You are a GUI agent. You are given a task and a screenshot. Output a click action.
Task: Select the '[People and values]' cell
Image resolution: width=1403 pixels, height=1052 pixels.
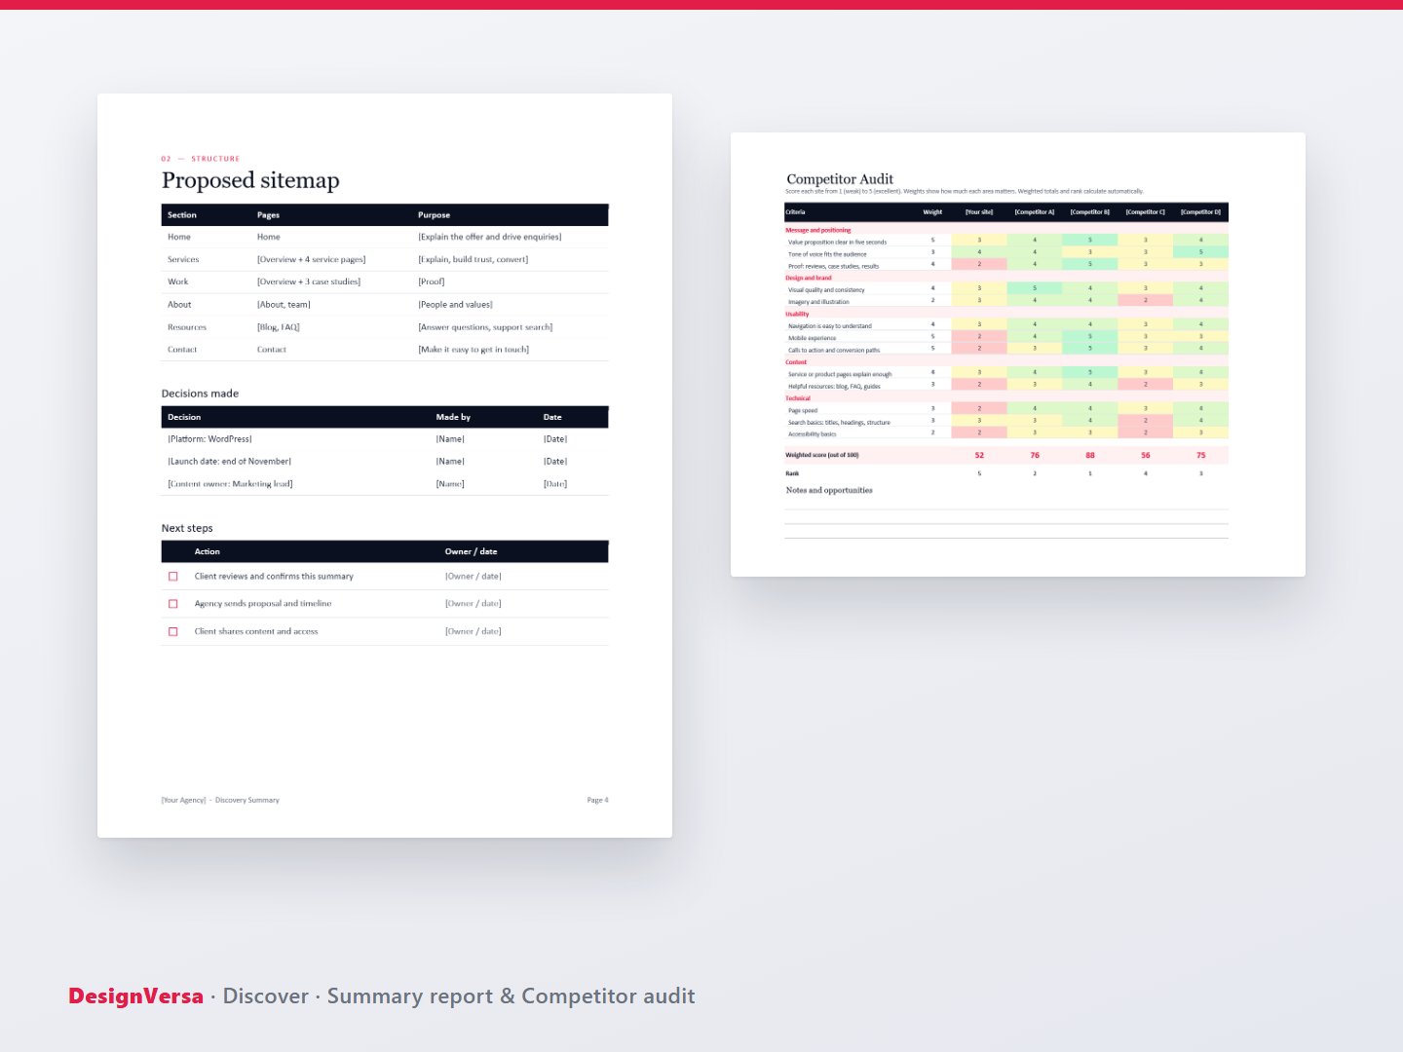(455, 304)
